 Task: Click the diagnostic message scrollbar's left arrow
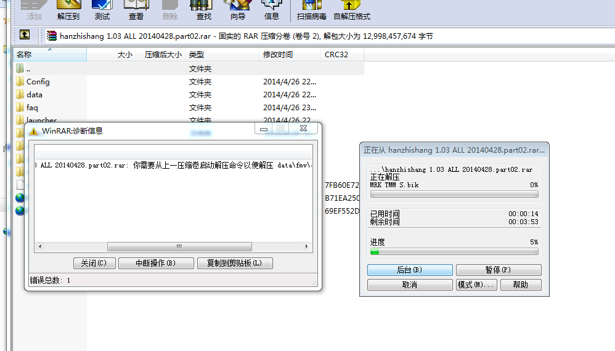pyautogui.click(x=39, y=246)
